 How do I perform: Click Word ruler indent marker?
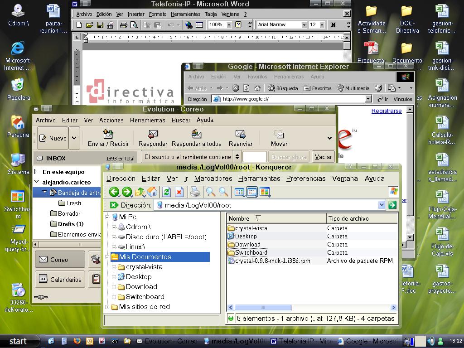(86, 37)
